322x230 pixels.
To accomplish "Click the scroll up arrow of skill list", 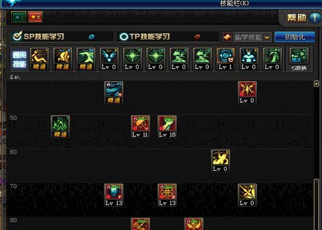I will coord(316,83).
